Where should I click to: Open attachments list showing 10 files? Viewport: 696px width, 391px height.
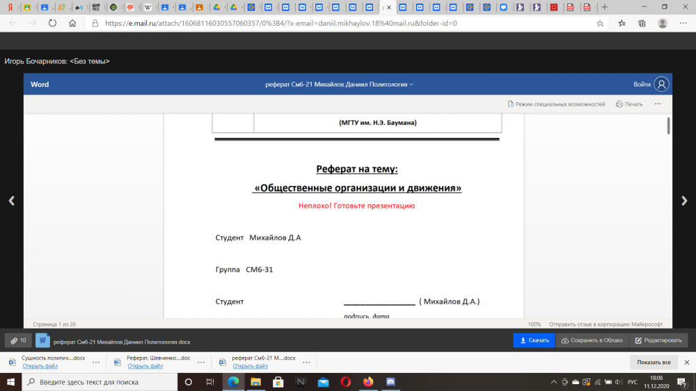tap(18, 341)
